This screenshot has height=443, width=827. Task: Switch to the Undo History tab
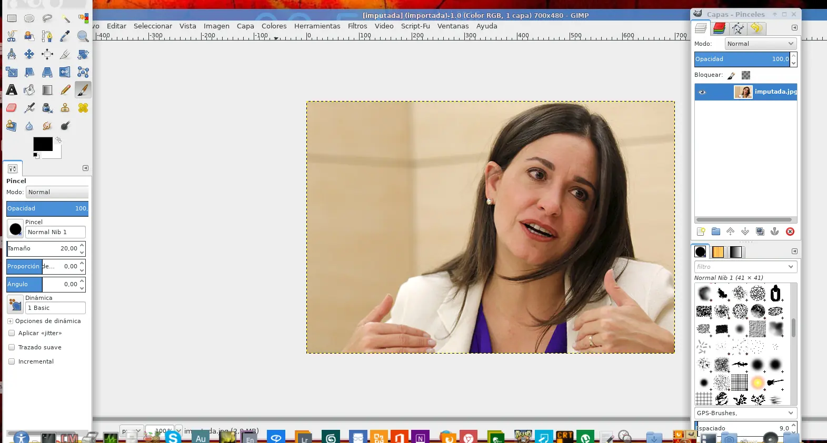[756, 28]
